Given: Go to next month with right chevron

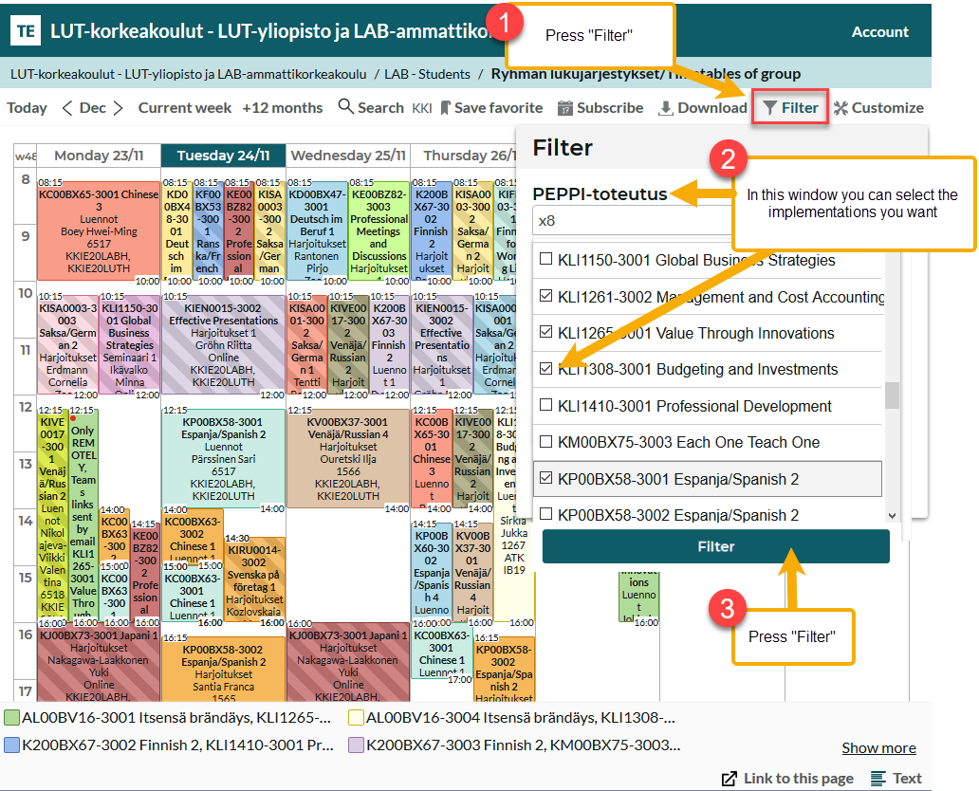Looking at the screenshot, I should pos(118,108).
